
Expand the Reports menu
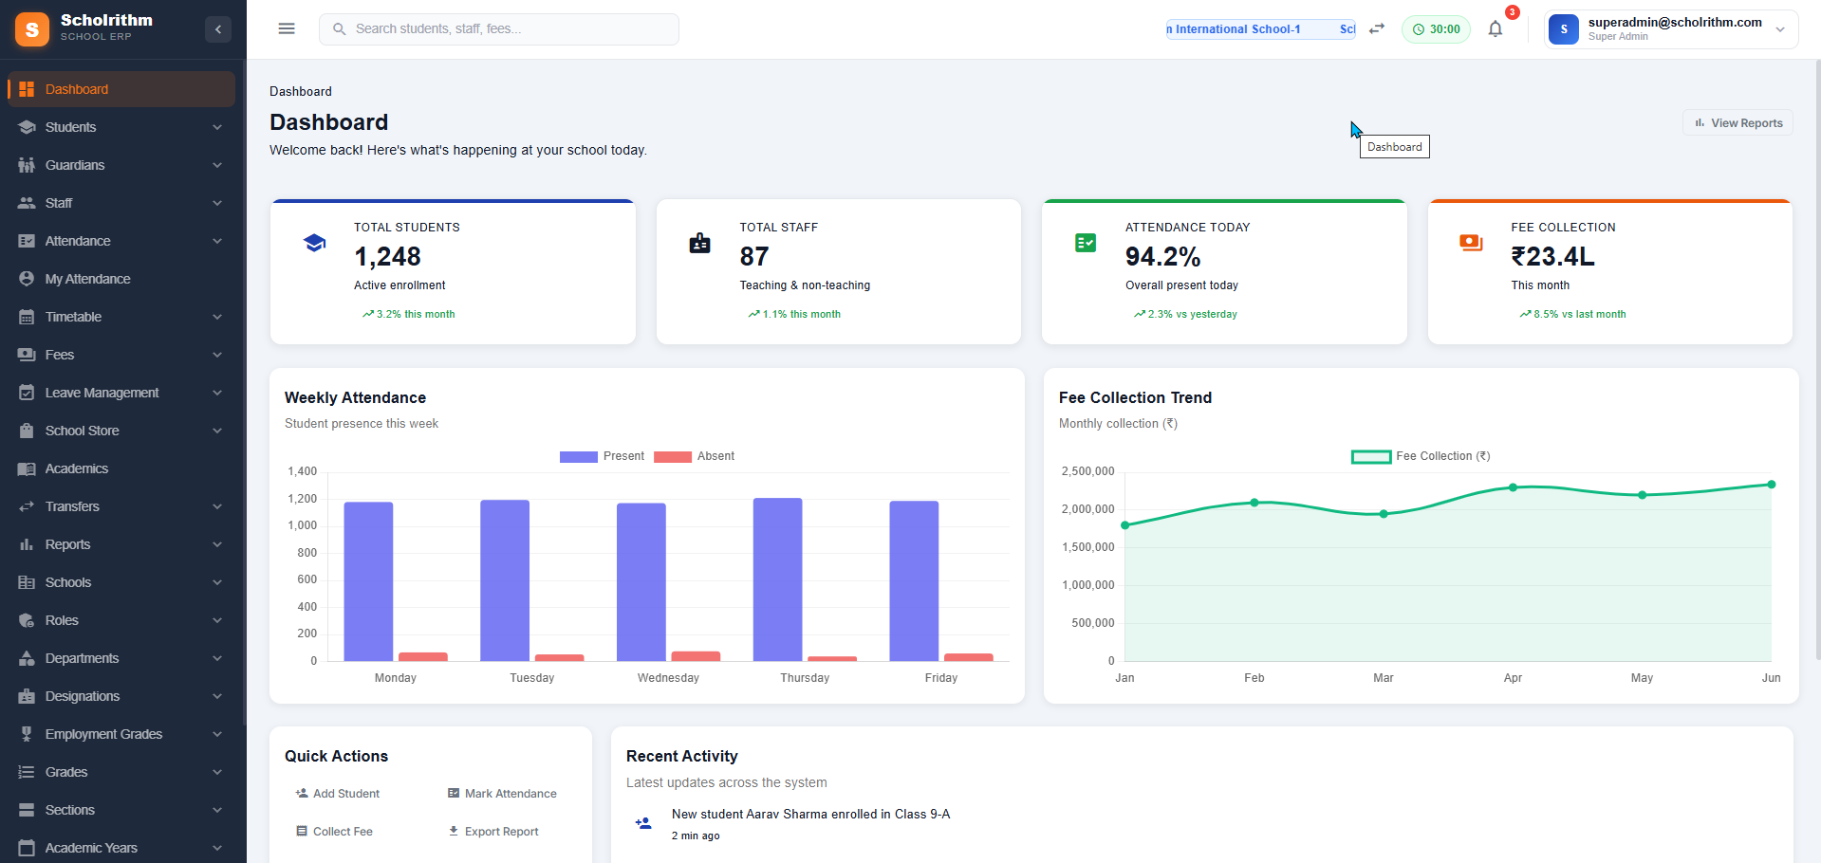click(x=68, y=543)
